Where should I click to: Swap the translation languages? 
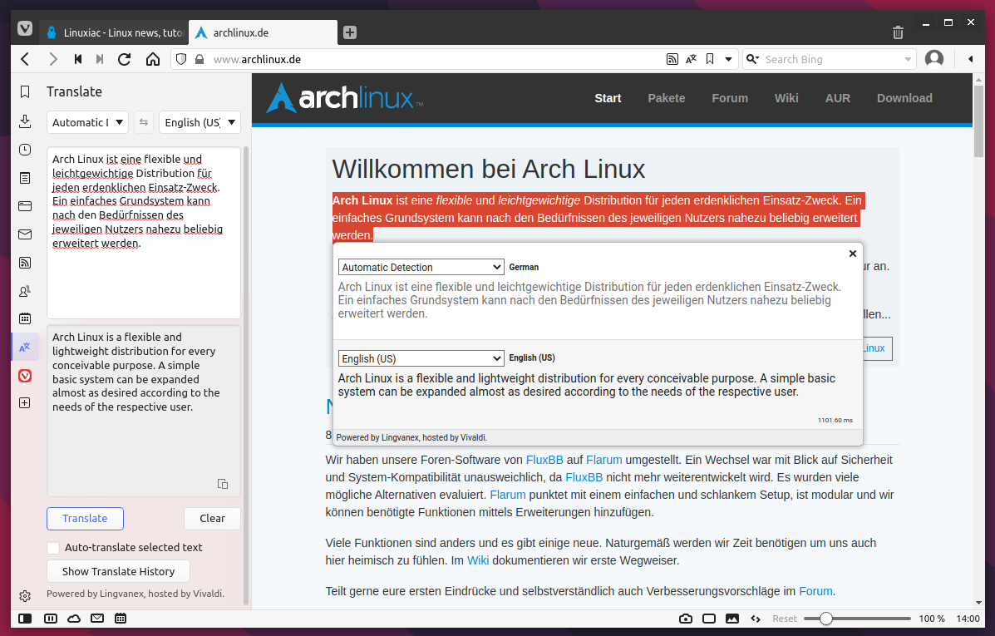[x=144, y=122]
